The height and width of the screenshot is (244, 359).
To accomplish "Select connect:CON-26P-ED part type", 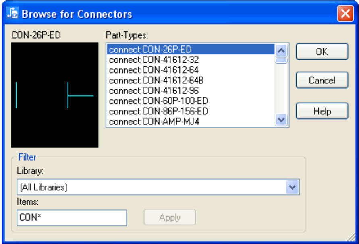I will pyautogui.click(x=150, y=50).
